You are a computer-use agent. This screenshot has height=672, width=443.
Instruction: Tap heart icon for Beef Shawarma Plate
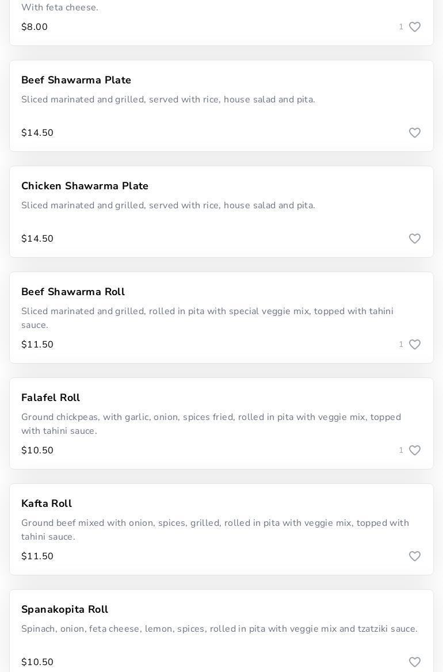[414, 133]
